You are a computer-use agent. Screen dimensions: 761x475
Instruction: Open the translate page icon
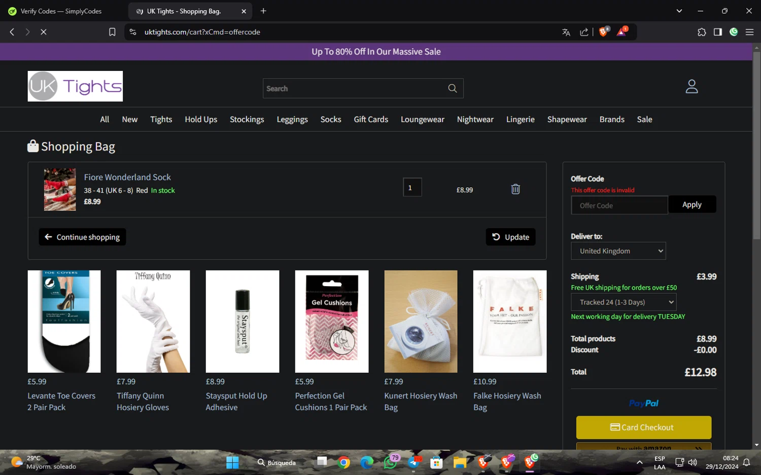(566, 32)
